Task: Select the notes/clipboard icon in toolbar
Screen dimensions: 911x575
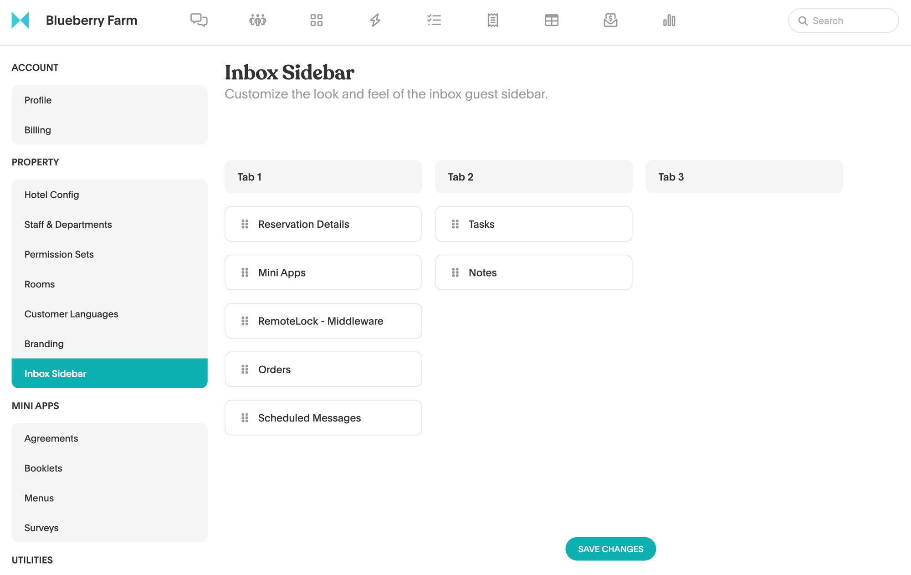Action: [x=492, y=20]
